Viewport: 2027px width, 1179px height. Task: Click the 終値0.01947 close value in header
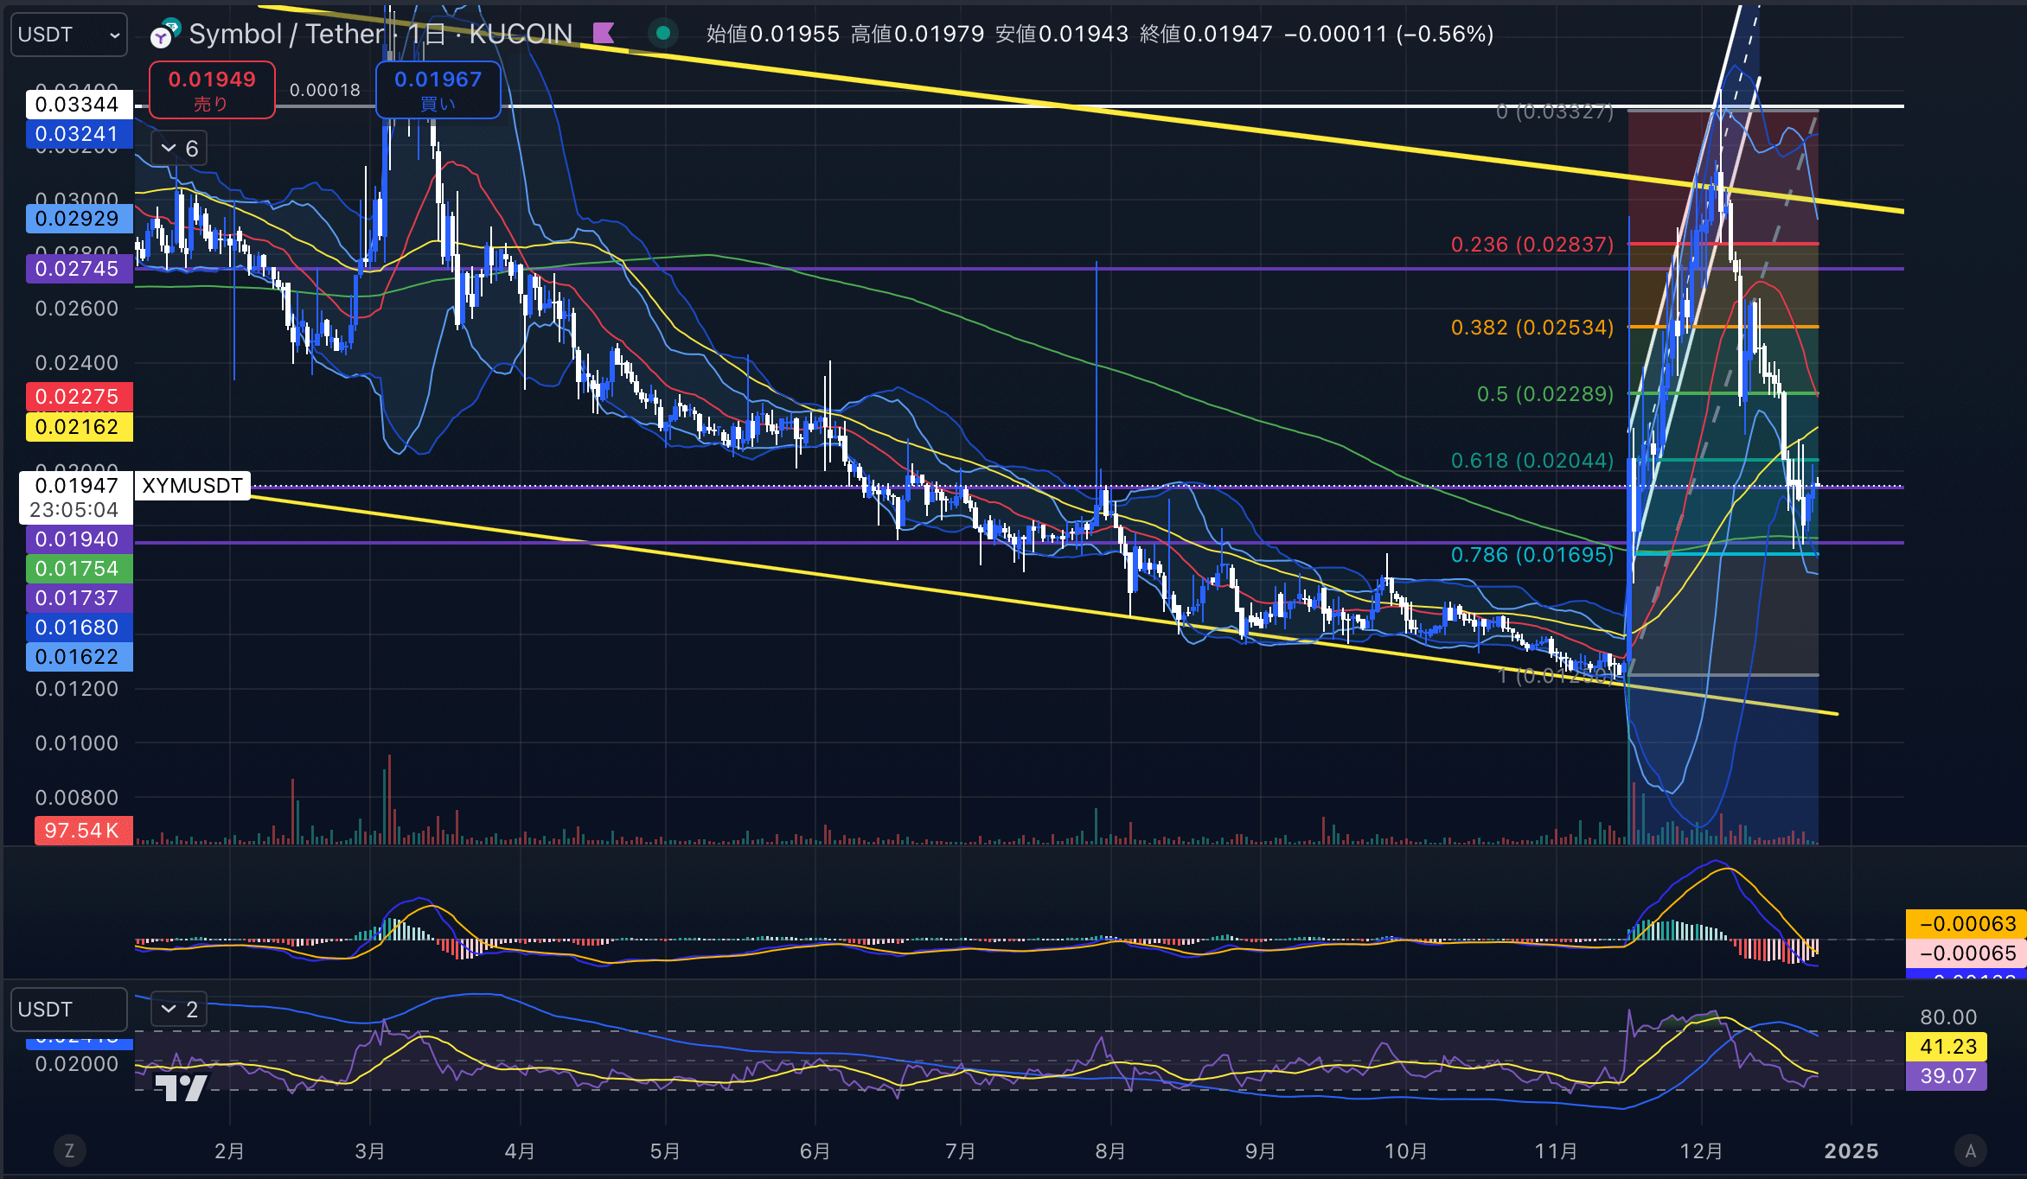1206,34
